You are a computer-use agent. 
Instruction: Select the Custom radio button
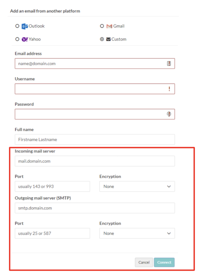coord(102,39)
